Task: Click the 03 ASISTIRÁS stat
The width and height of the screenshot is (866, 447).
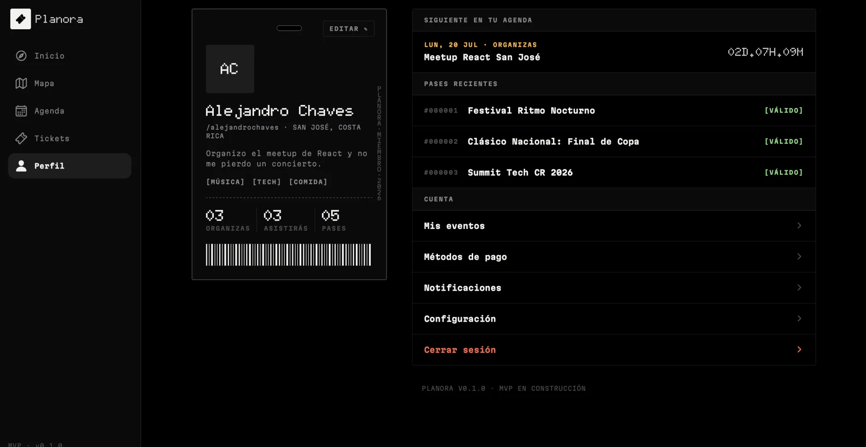Action: pyautogui.click(x=286, y=220)
